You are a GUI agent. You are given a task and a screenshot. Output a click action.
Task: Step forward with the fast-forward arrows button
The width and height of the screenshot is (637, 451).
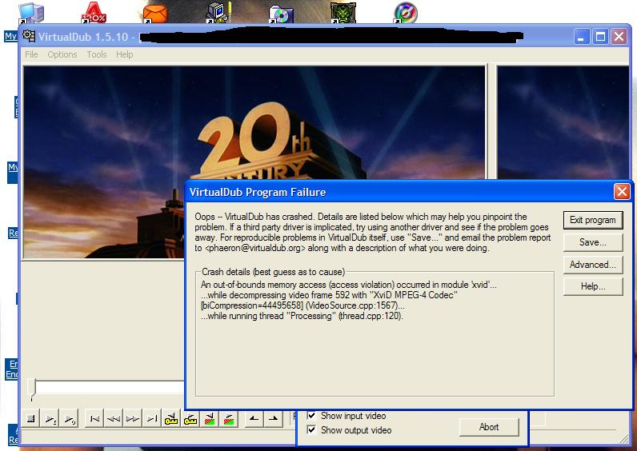point(133,418)
